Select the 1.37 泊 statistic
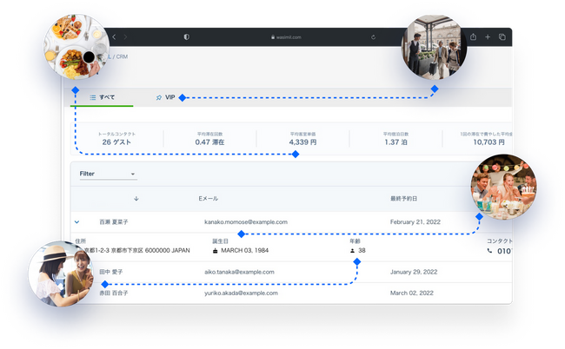565x349 pixels. pyautogui.click(x=395, y=142)
